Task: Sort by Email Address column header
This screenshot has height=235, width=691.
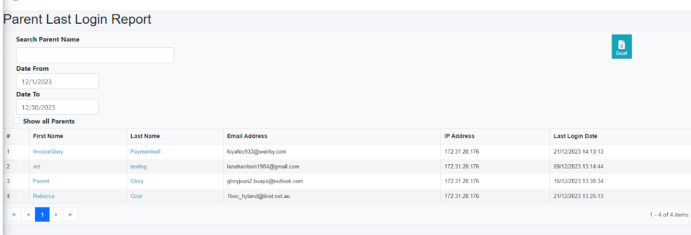Action: click(247, 136)
